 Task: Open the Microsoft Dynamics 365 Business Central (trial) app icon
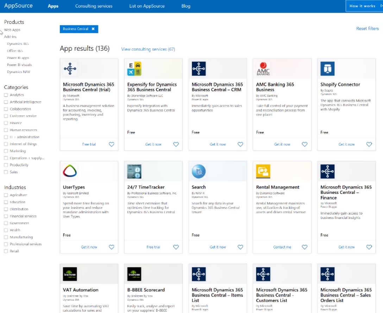pos(70,69)
